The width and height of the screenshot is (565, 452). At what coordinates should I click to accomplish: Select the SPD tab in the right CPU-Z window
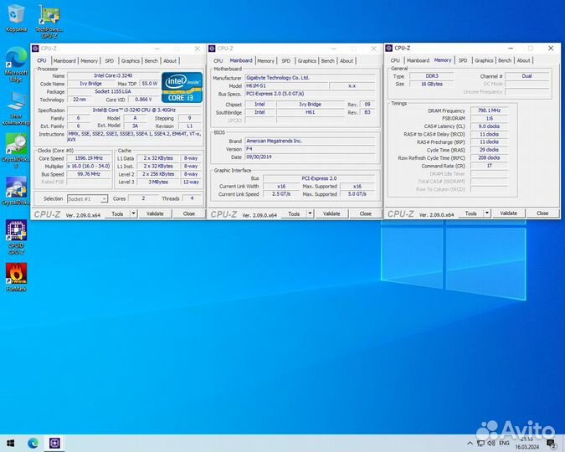(x=463, y=60)
